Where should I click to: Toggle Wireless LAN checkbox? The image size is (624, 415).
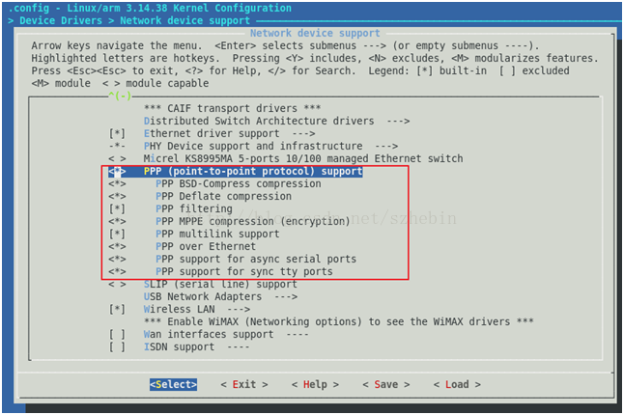tap(117, 309)
